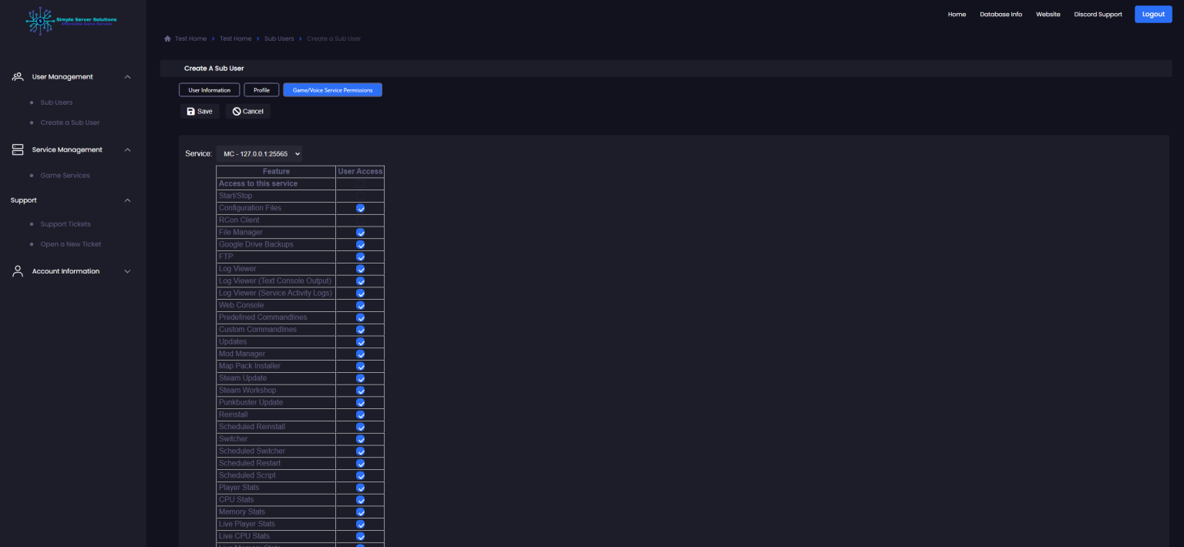Open the User Information tab
The width and height of the screenshot is (1184, 547).
point(210,90)
